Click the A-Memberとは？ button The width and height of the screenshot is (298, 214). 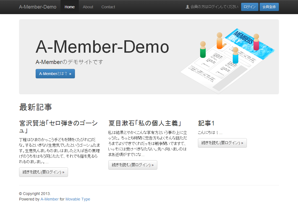click(55, 74)
